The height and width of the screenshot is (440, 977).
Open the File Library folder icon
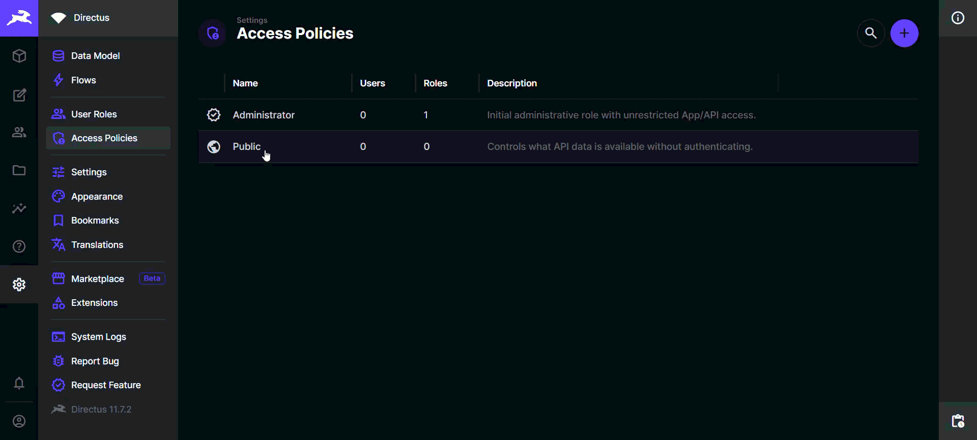pos(19,170)
